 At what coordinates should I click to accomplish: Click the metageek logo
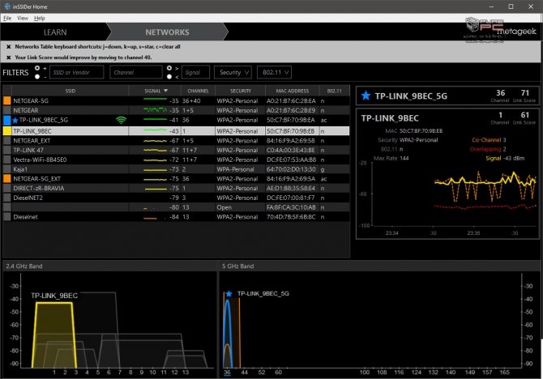pos(516,31)
